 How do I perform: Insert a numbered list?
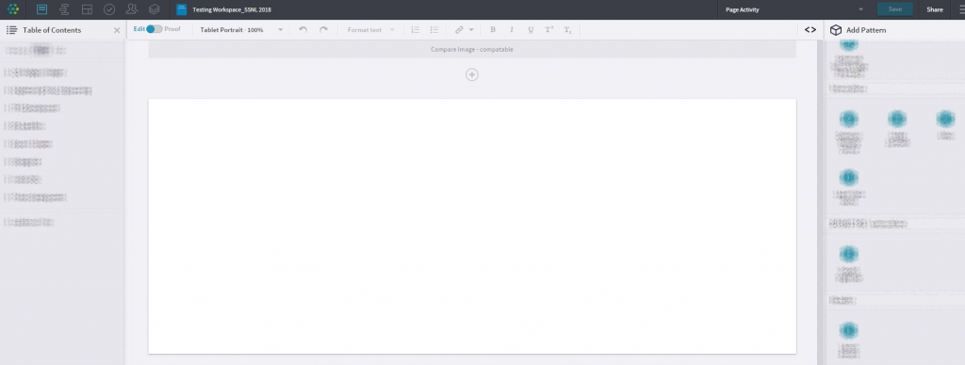click(416, 29)
